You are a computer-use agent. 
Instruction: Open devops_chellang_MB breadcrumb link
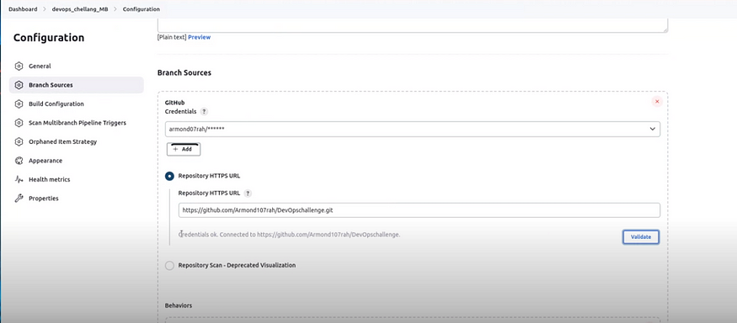[80, 9]
